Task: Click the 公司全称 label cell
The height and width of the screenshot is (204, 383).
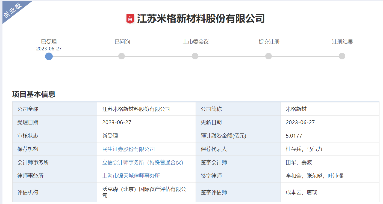Action: (55, 109)
